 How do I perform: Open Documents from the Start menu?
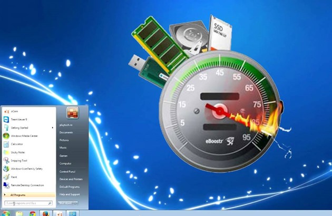click(x=66, y=133)
